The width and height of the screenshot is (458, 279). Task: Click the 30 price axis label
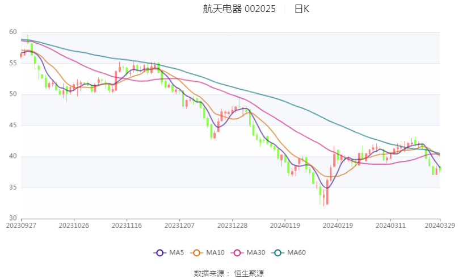[x=12, y=218]
